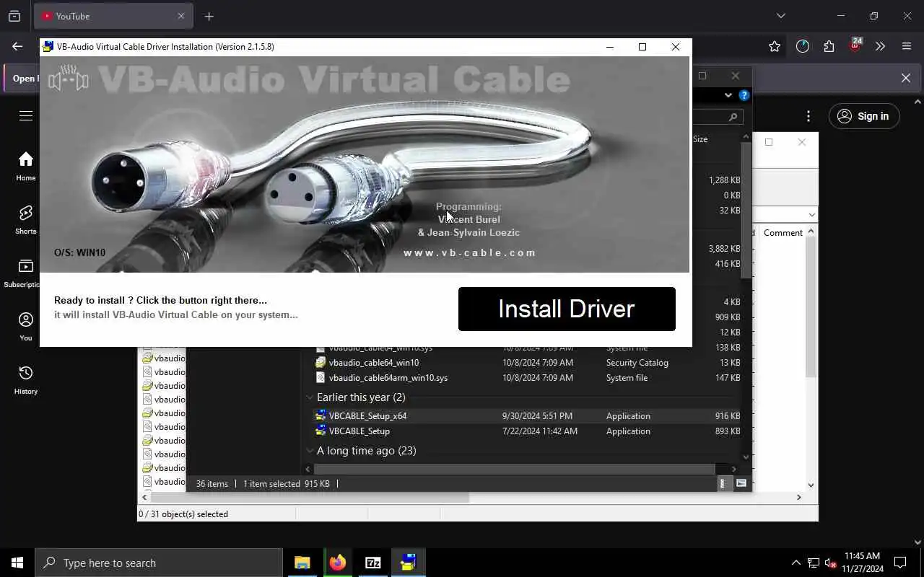This screenshot has height=577, width=924.
Task: Click the 7-Zip file list scrollbar down arrow
Action: [x=811, y=485]
